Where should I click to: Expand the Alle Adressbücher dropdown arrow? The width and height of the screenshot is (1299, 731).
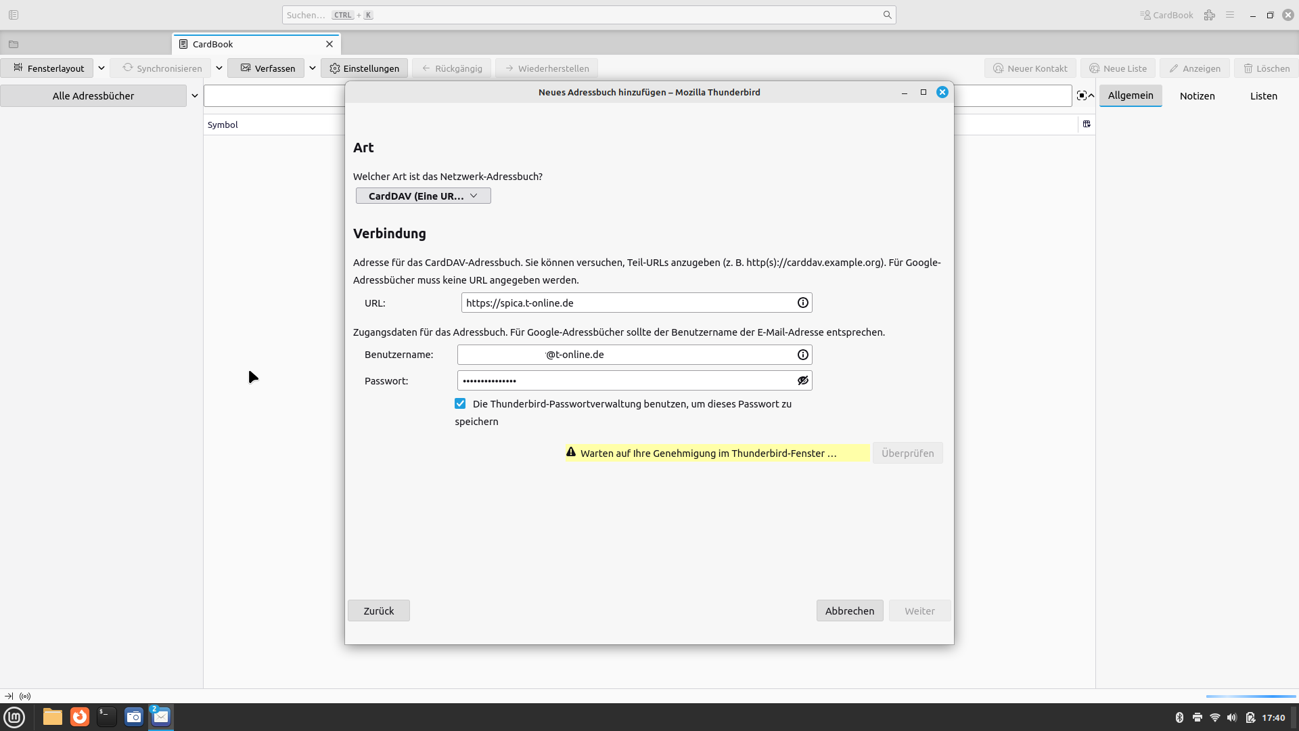[x=195, y=96]
